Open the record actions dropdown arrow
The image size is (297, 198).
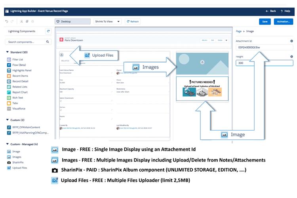tap(227, 40)
